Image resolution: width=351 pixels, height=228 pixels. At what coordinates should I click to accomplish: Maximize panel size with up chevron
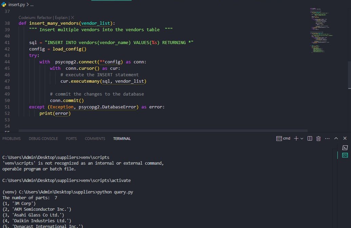pyautogui.click(x=336, y=138)
